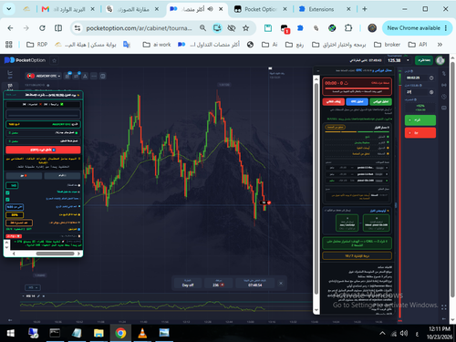
Task: Show more bookmarks with double chevron
Action: pyautogui.click(x=440, y=45)
